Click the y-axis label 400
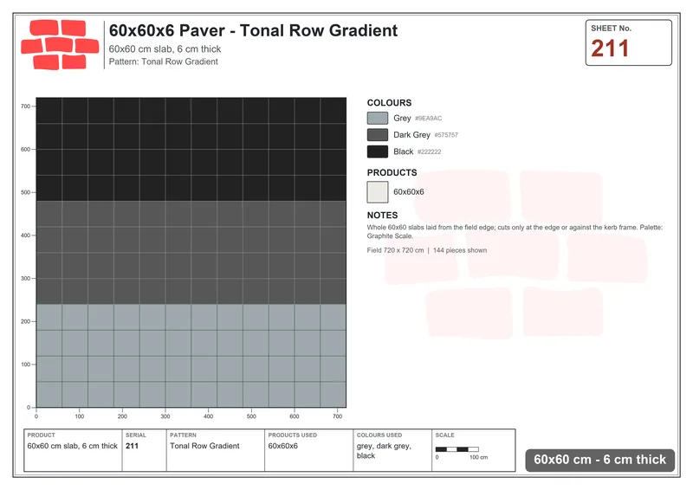 (25, 235)
